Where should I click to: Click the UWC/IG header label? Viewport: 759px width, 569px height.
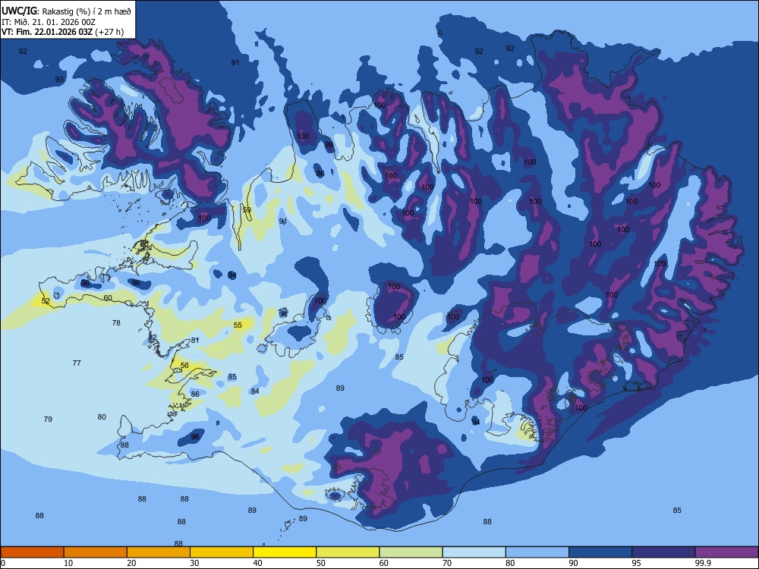19,11
